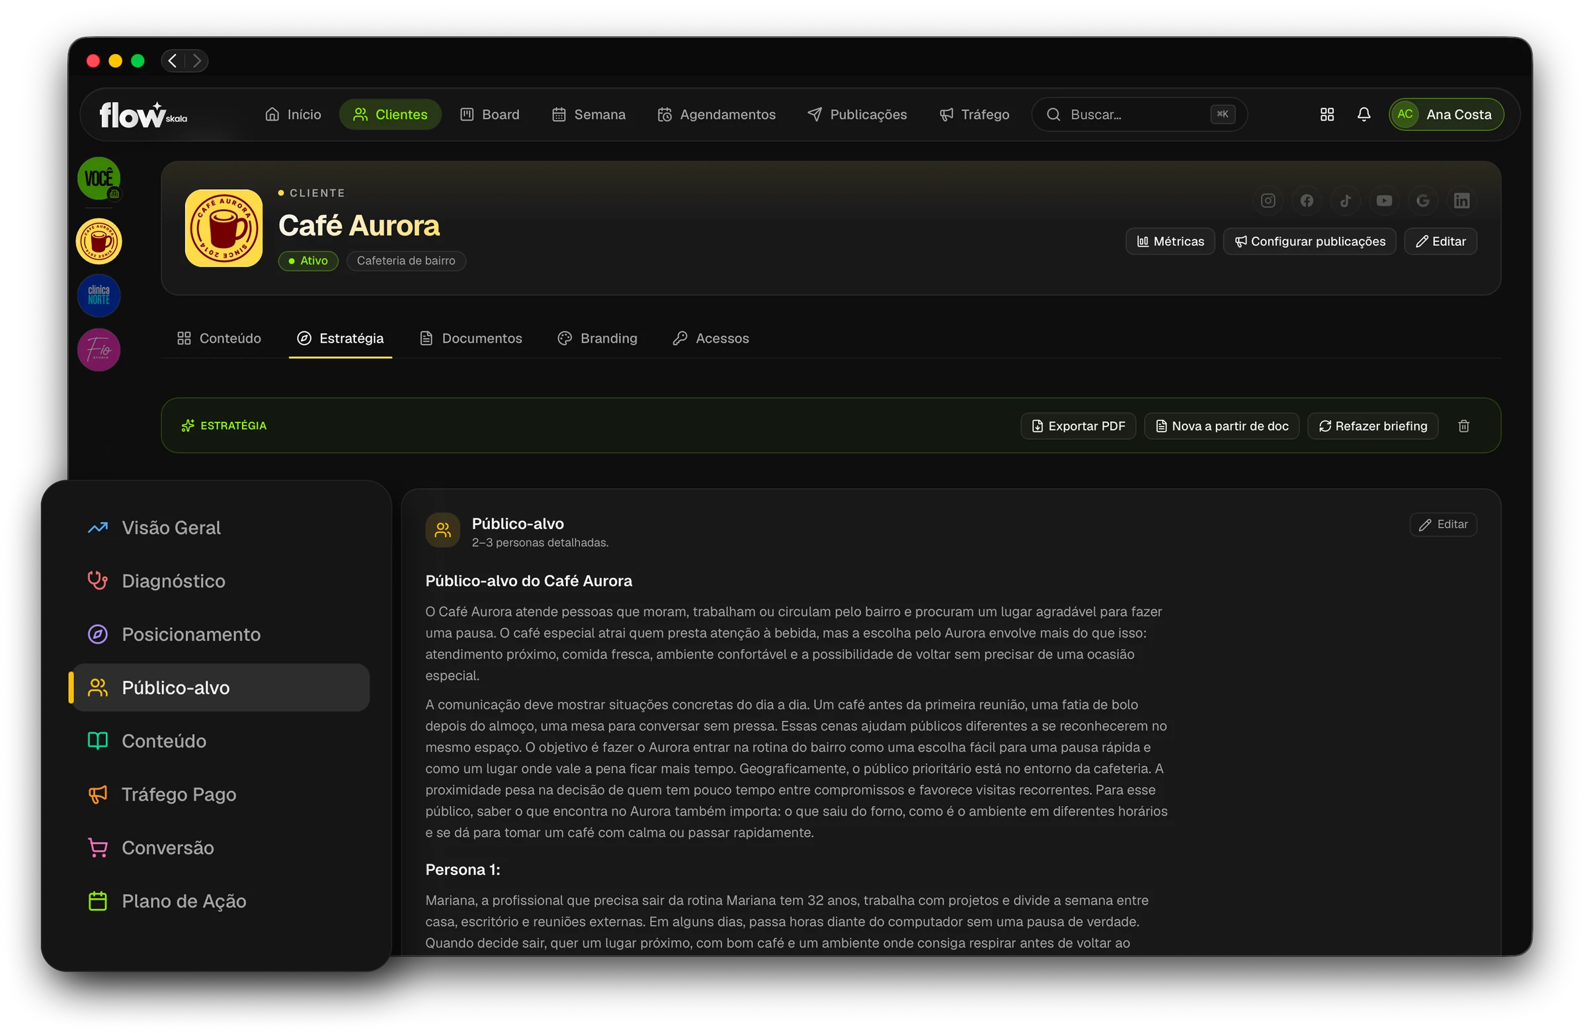The width and height of the screenshot is (1587, 1033).
Task: Select the VOCÊ workspace avatar
Action: tap(99, 178)
